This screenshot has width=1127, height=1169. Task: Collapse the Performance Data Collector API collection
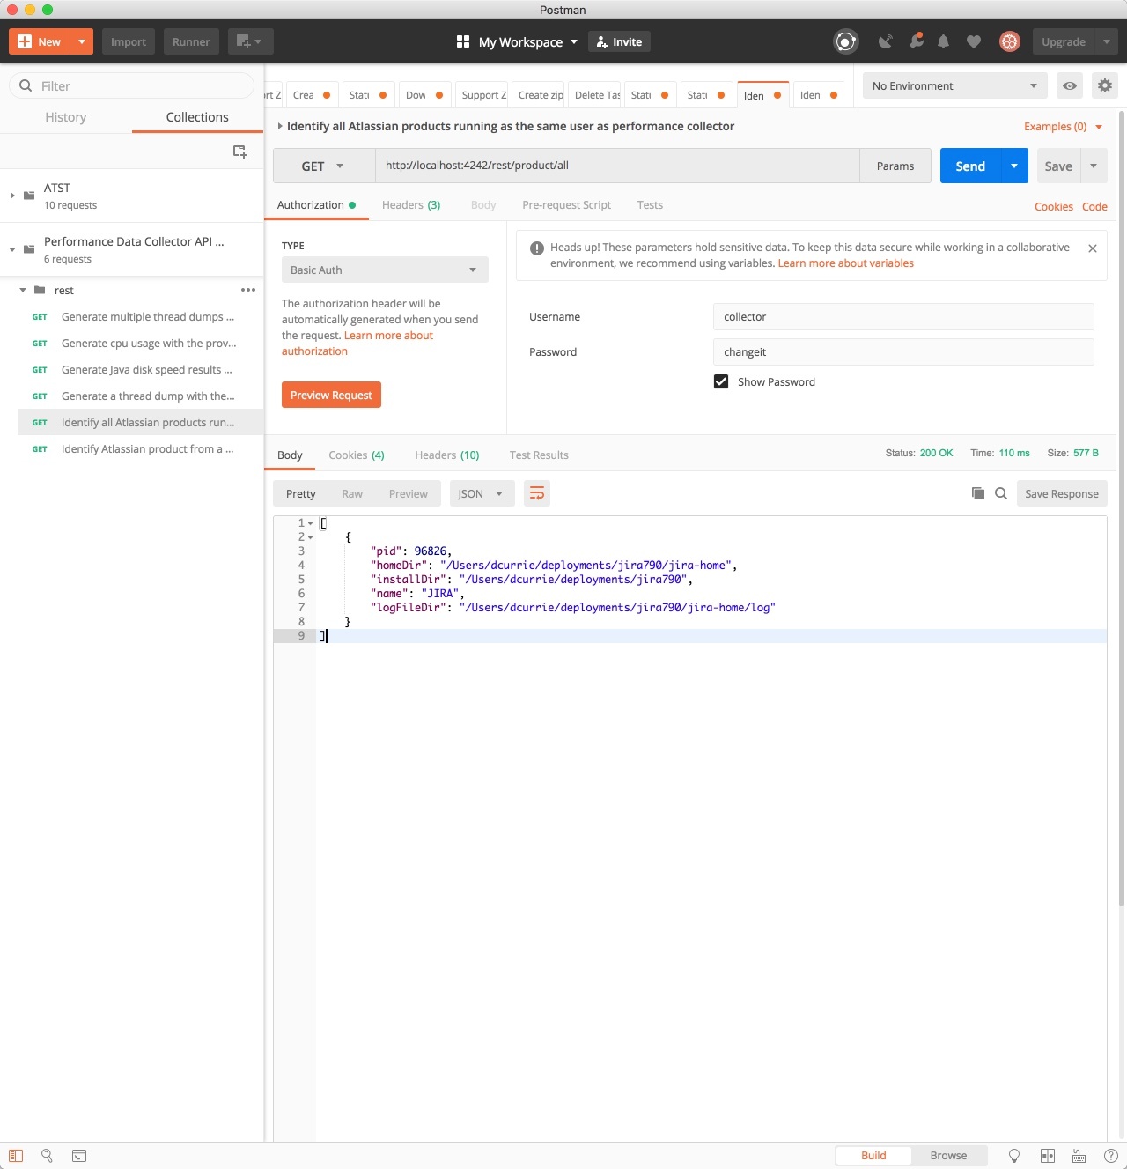click(x=12, y=249)
